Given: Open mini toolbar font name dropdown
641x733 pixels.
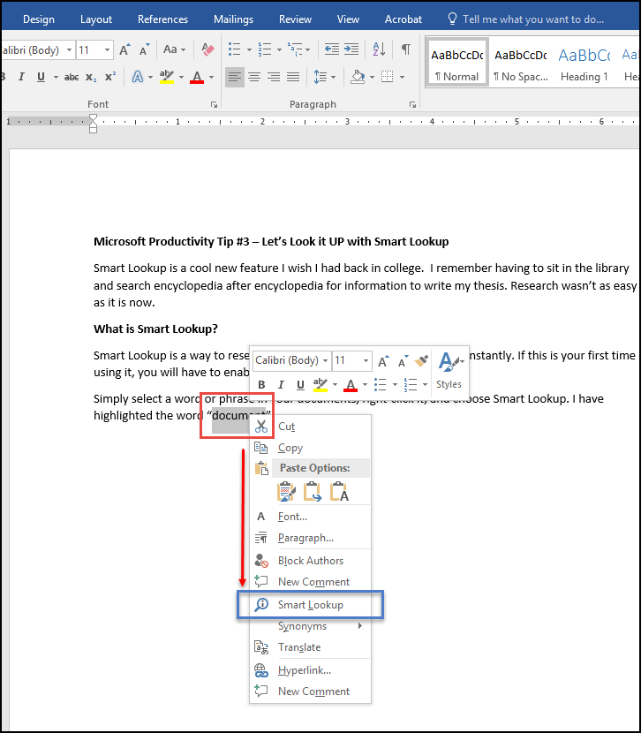Looking at the screenshot, I should click(325, 361).
